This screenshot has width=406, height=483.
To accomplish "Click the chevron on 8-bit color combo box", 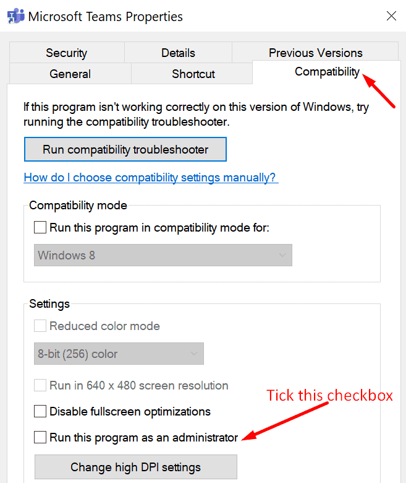I will click(x=194, y=354).
